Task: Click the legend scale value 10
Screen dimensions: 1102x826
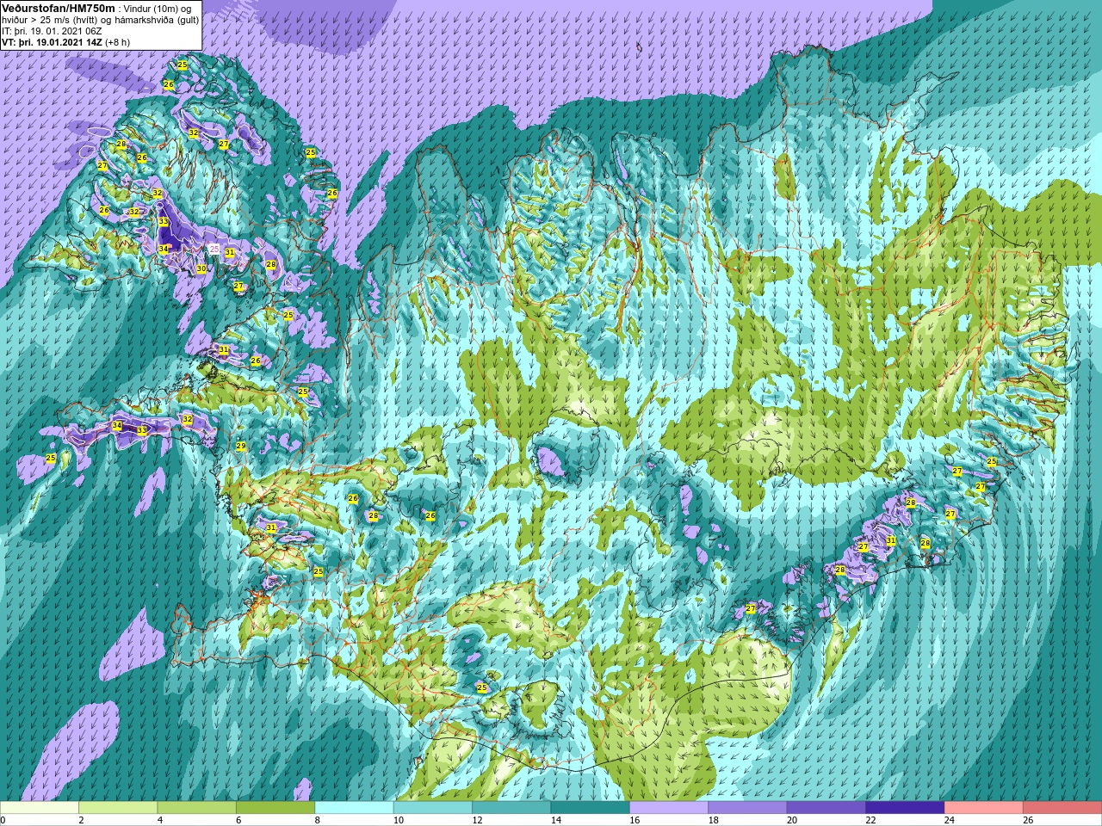Action: click(398, 820)
